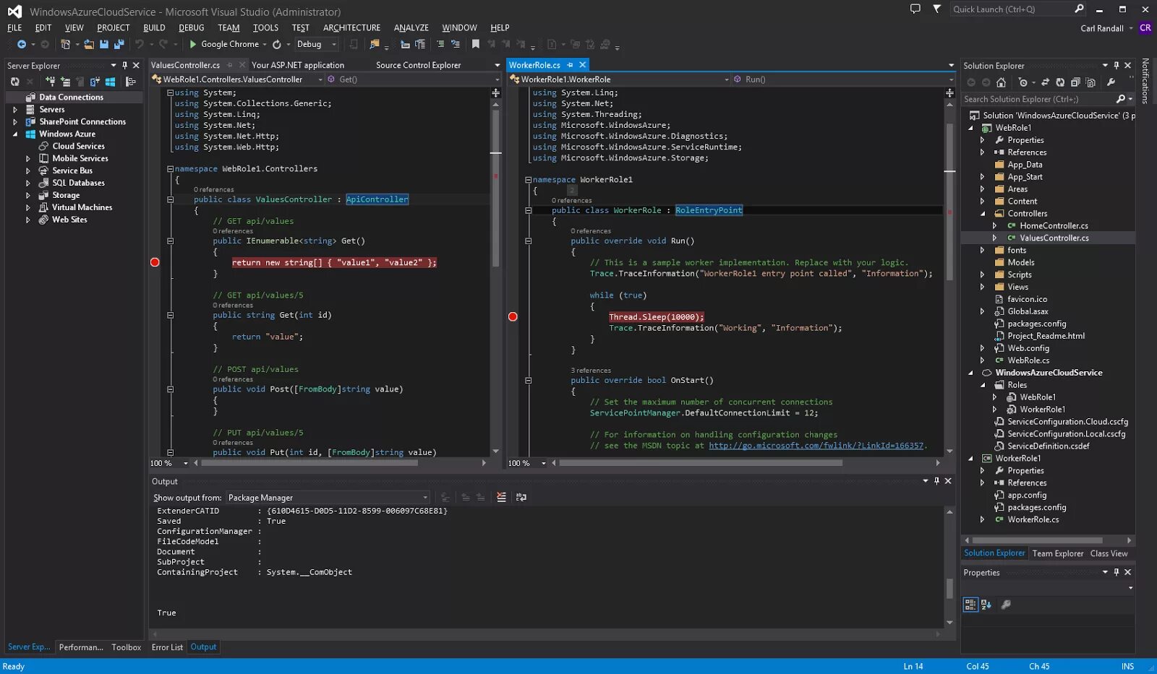The image size is (1157, 674).
Task: Open the Class View tab
Action: (x=1109, y=553)
